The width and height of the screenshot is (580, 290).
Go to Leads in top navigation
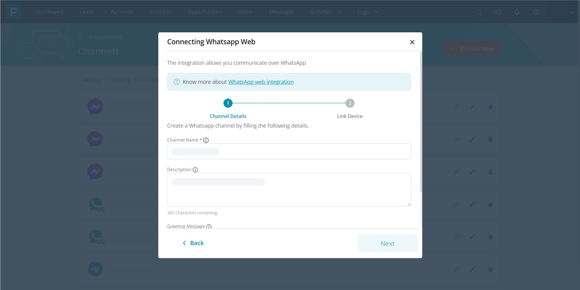tap(87, 12)
